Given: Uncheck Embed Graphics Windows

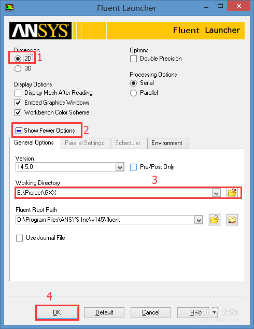Looking at the screenshot, I should coord(18,103).
